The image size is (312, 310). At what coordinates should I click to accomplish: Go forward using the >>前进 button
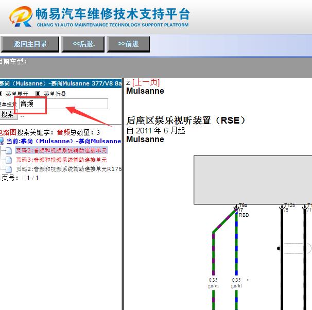tap(128, 44)
